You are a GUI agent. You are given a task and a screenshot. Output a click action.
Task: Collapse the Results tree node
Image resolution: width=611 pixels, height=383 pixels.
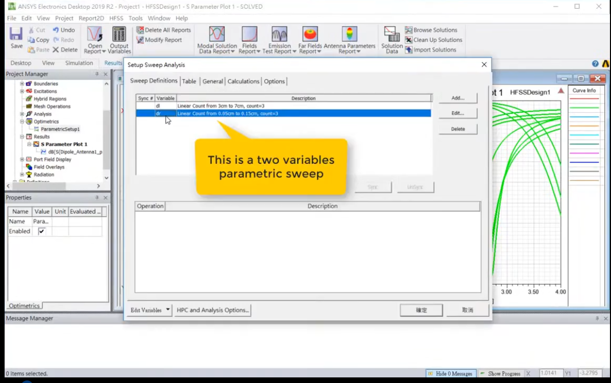click(22, 137)
